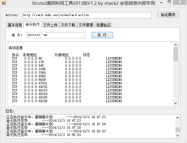Focus the Action URL input field
187x143 pixels.
[x=87, y=15]
